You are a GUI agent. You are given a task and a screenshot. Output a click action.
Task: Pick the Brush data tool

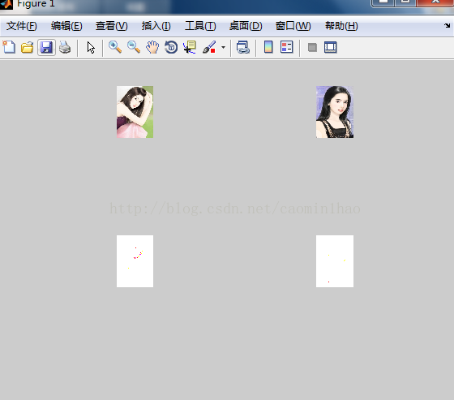209,47
